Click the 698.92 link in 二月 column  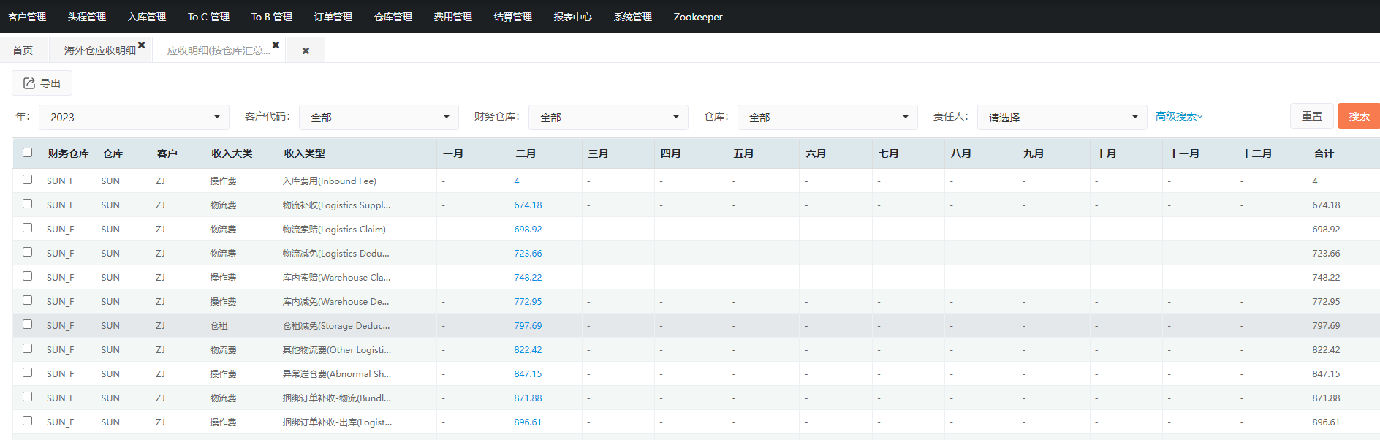528,229
